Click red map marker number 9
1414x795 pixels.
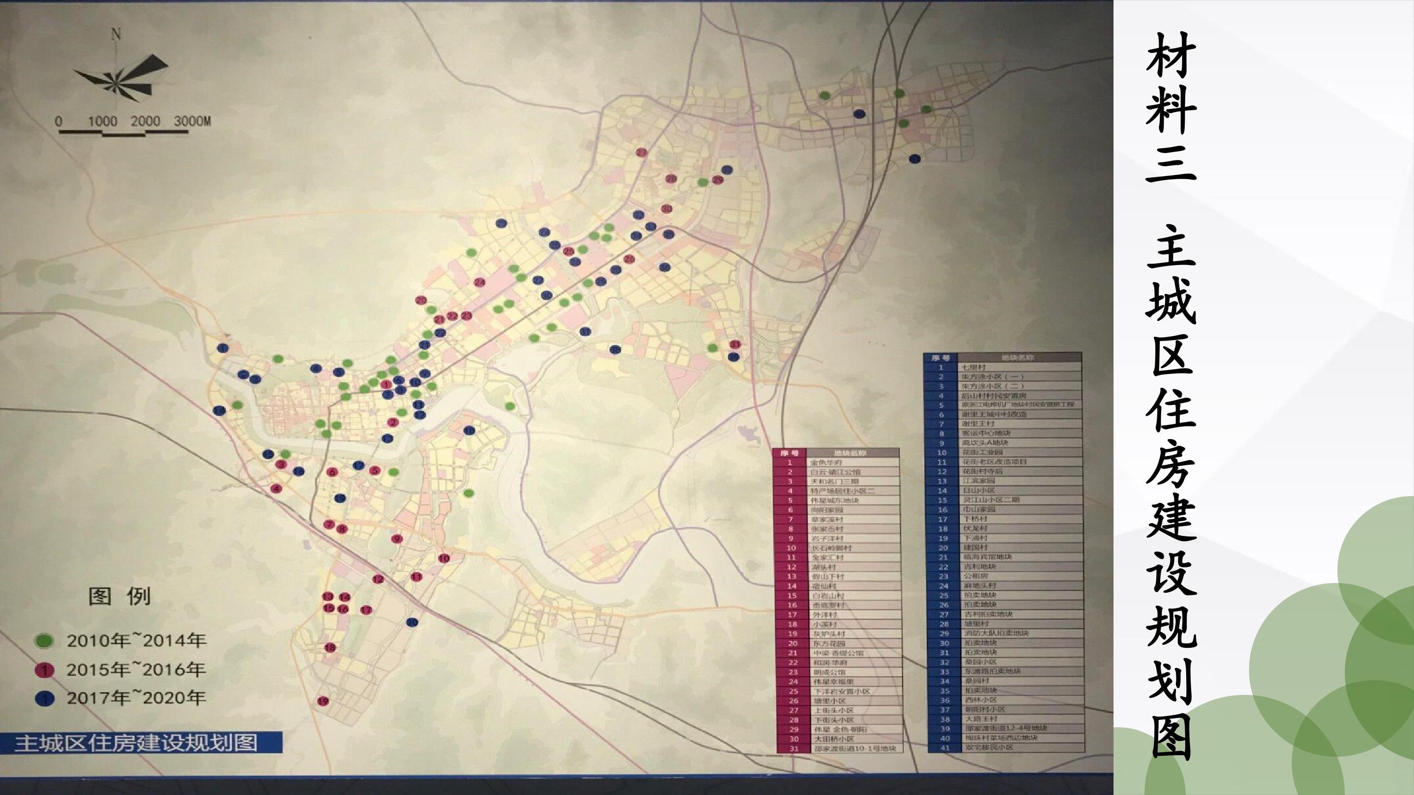397,539
